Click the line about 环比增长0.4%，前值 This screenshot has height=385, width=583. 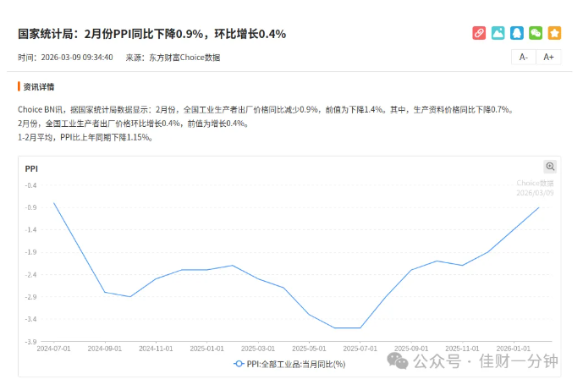pos(133,124)
